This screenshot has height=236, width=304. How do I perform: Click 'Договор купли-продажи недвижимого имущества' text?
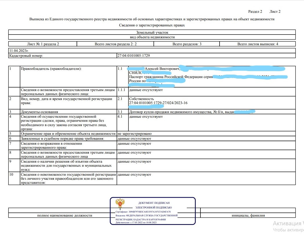pos(170,112)
